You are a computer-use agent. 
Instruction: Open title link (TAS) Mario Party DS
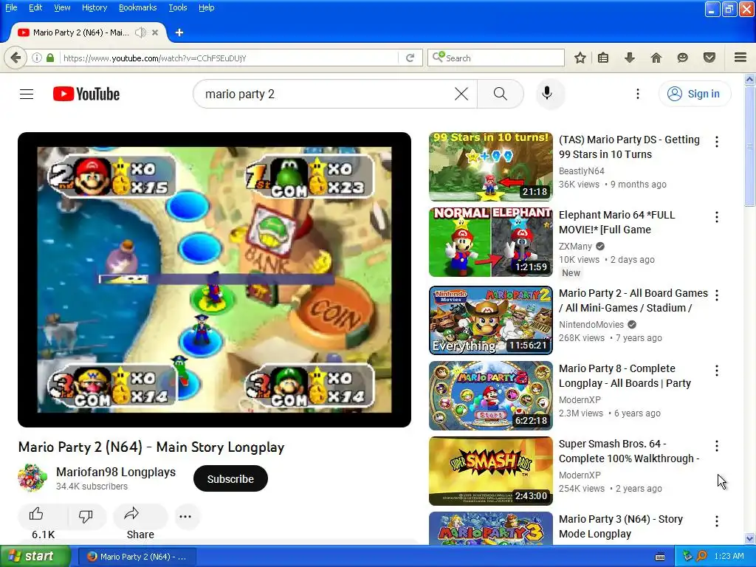coord(629,147)
